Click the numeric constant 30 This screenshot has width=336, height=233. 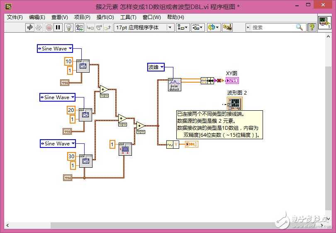point(71,157)
